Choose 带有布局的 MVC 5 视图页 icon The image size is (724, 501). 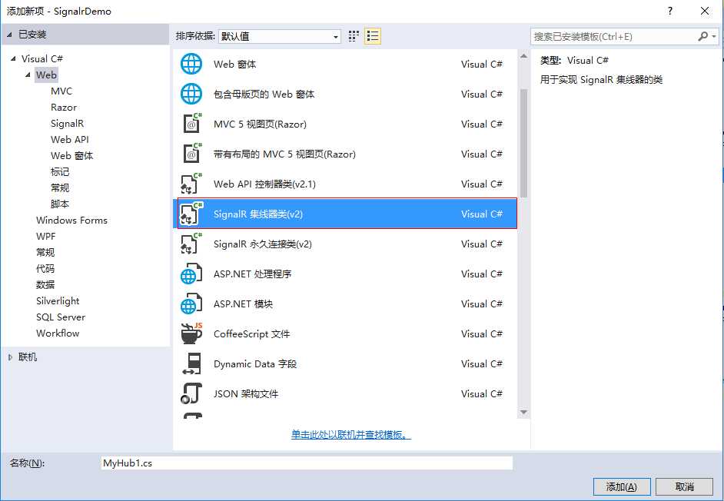[x=191, y=154]
